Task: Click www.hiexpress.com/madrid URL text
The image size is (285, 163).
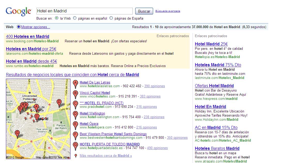Action: pyautogui.click(x=216, y=99)
